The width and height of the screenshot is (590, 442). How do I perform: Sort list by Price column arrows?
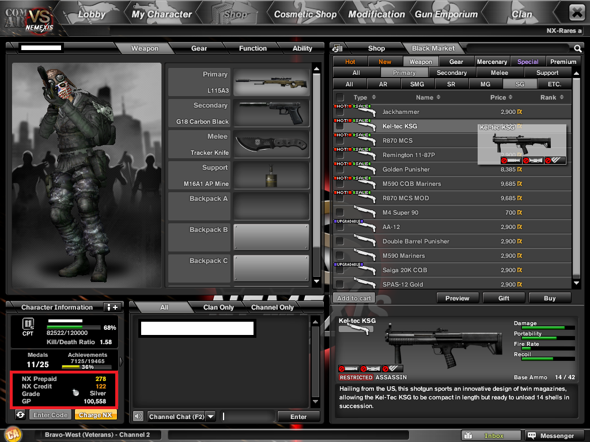[510, 97]
